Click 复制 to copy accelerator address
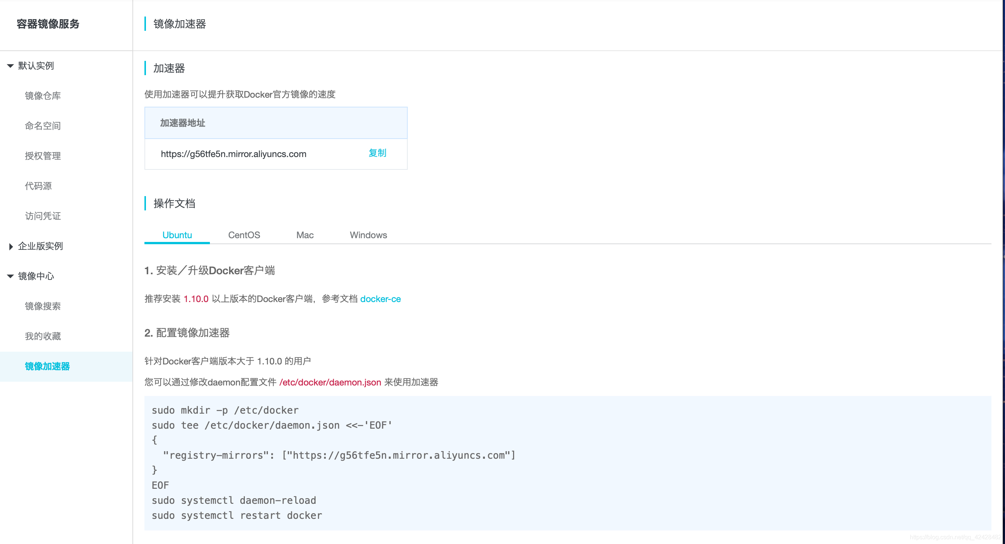Image resolution: width=1005 pixels, height=544 pixels. tap(377, 153)
